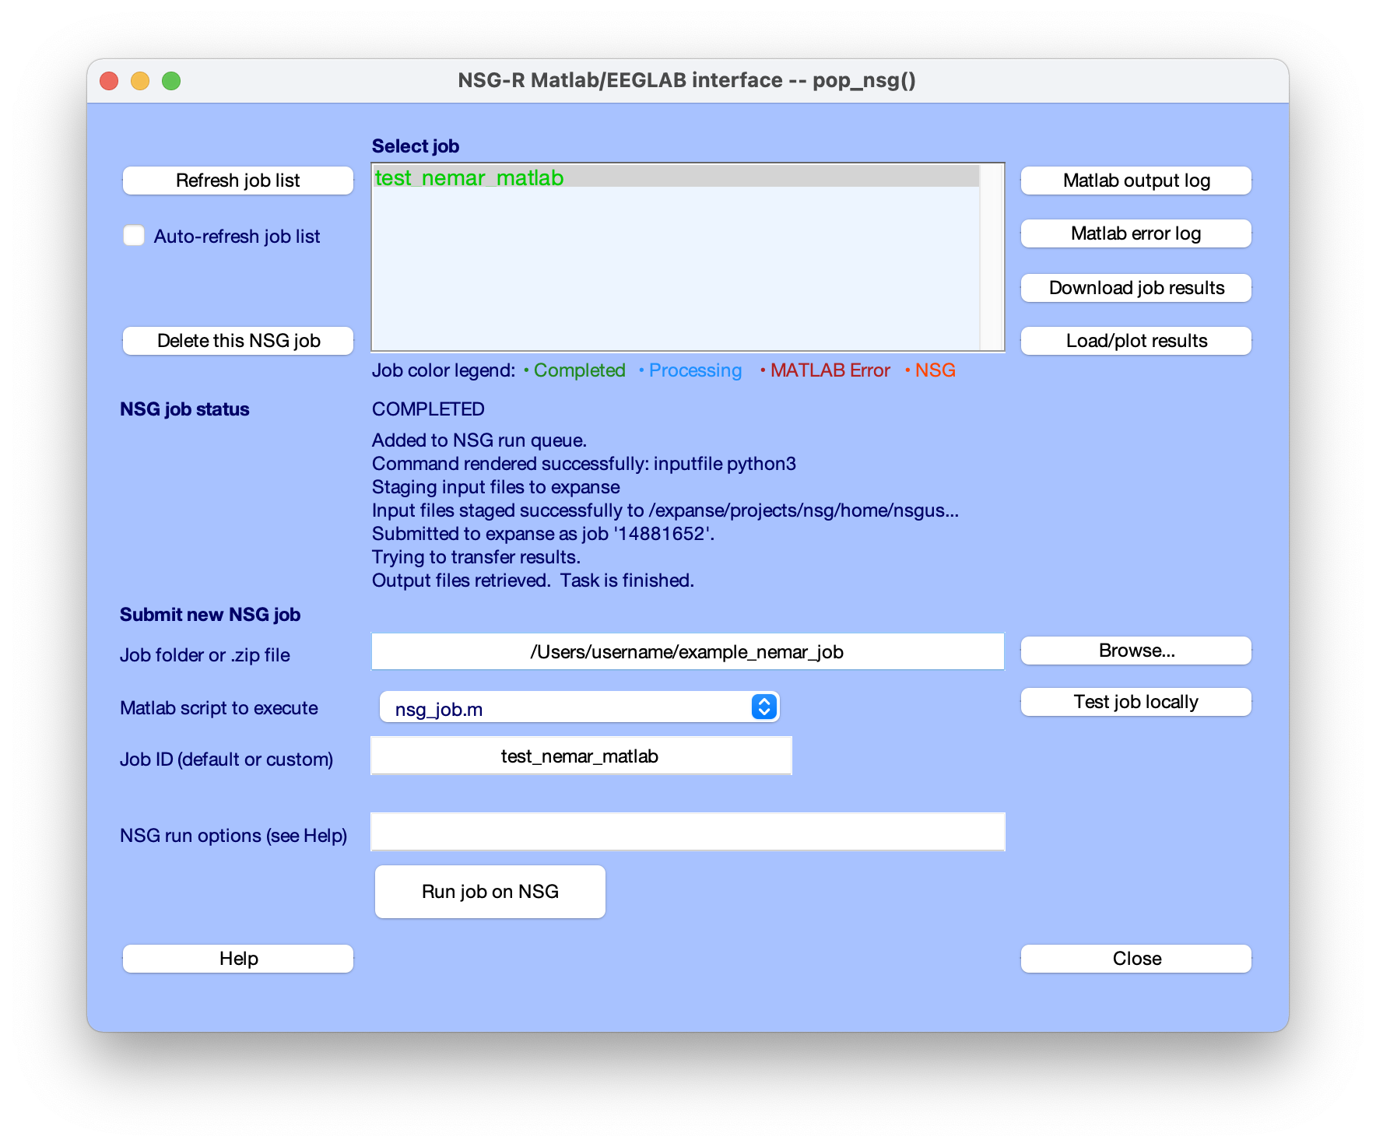
Task: Click 'Processing' legend label
Action: 695,370
